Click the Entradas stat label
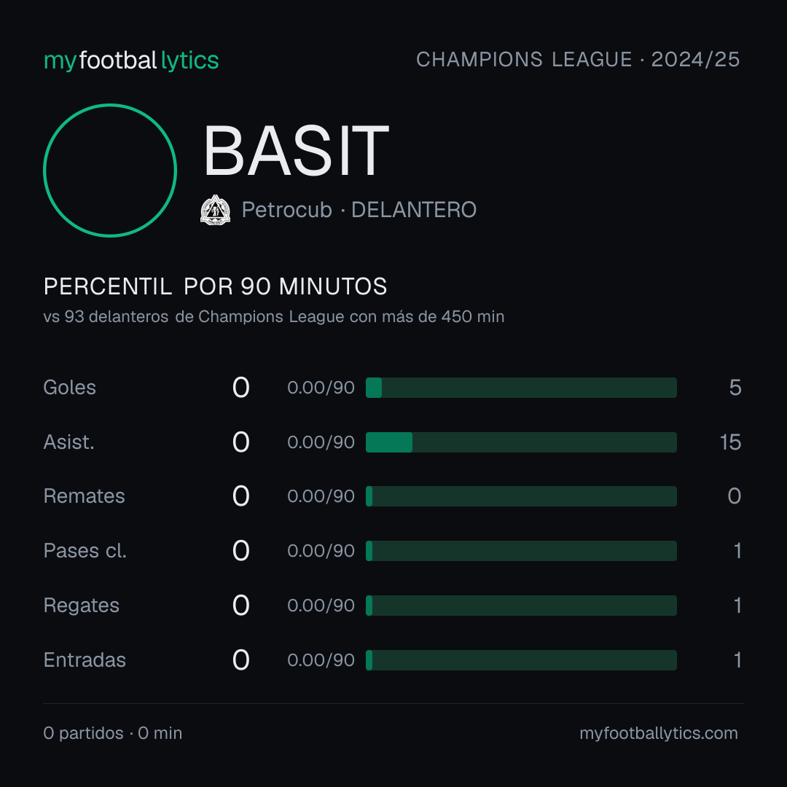 coord(85,660)
